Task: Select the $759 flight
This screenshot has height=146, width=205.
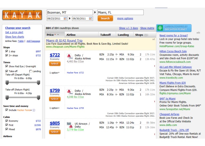Action: pos(55,99)
